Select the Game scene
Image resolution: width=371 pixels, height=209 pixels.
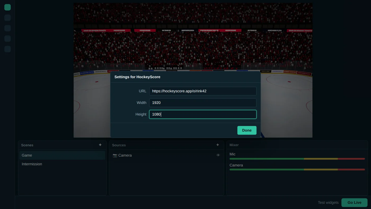click(62, 155)
